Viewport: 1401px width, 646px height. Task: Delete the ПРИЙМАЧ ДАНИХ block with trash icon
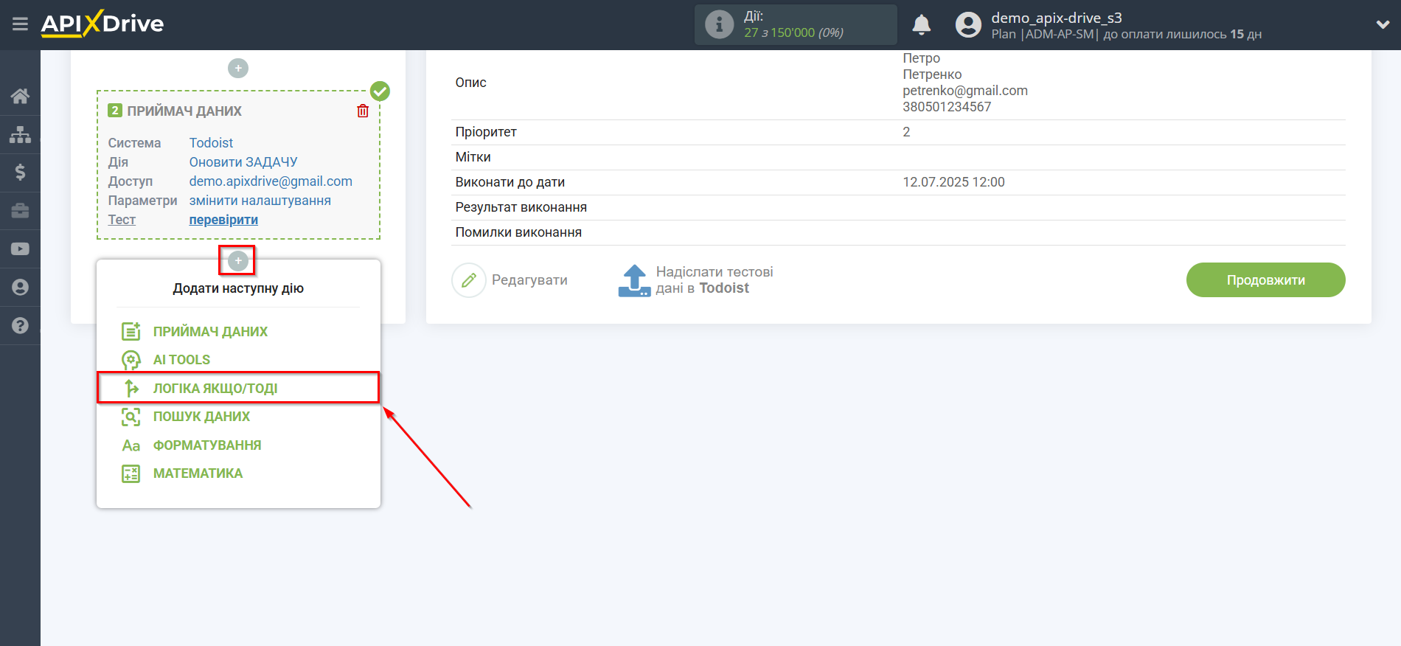point(363,111)
